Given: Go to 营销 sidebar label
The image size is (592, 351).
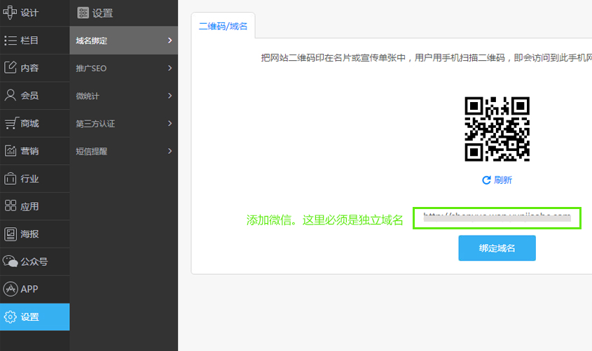Looking at the screenshot, I should pyautogui.click(x=29, y=151).
